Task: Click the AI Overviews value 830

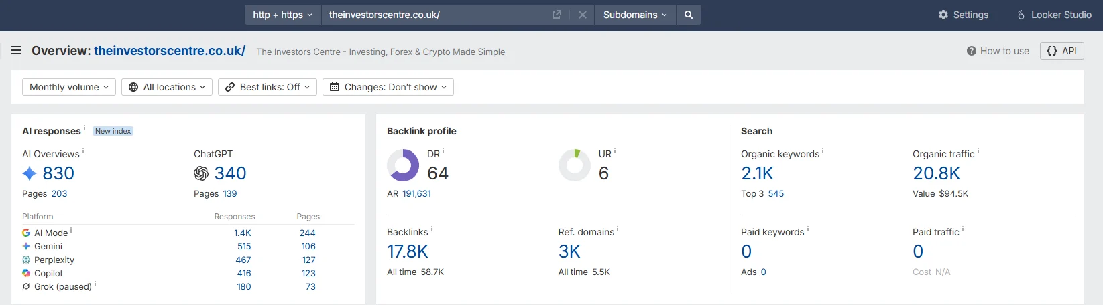Action: click(58, 173)
